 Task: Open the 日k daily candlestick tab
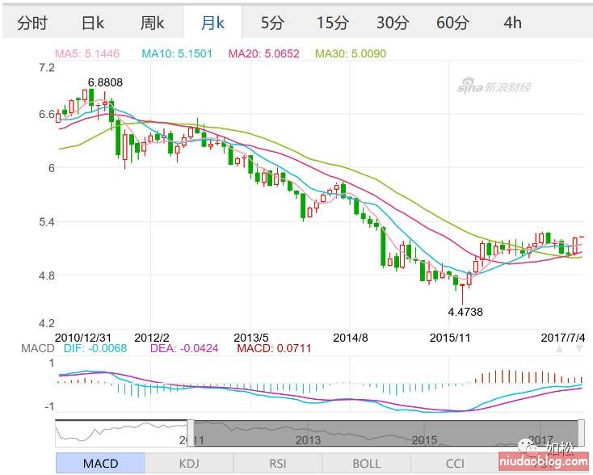pyautogui.click(x=93, y=23)
